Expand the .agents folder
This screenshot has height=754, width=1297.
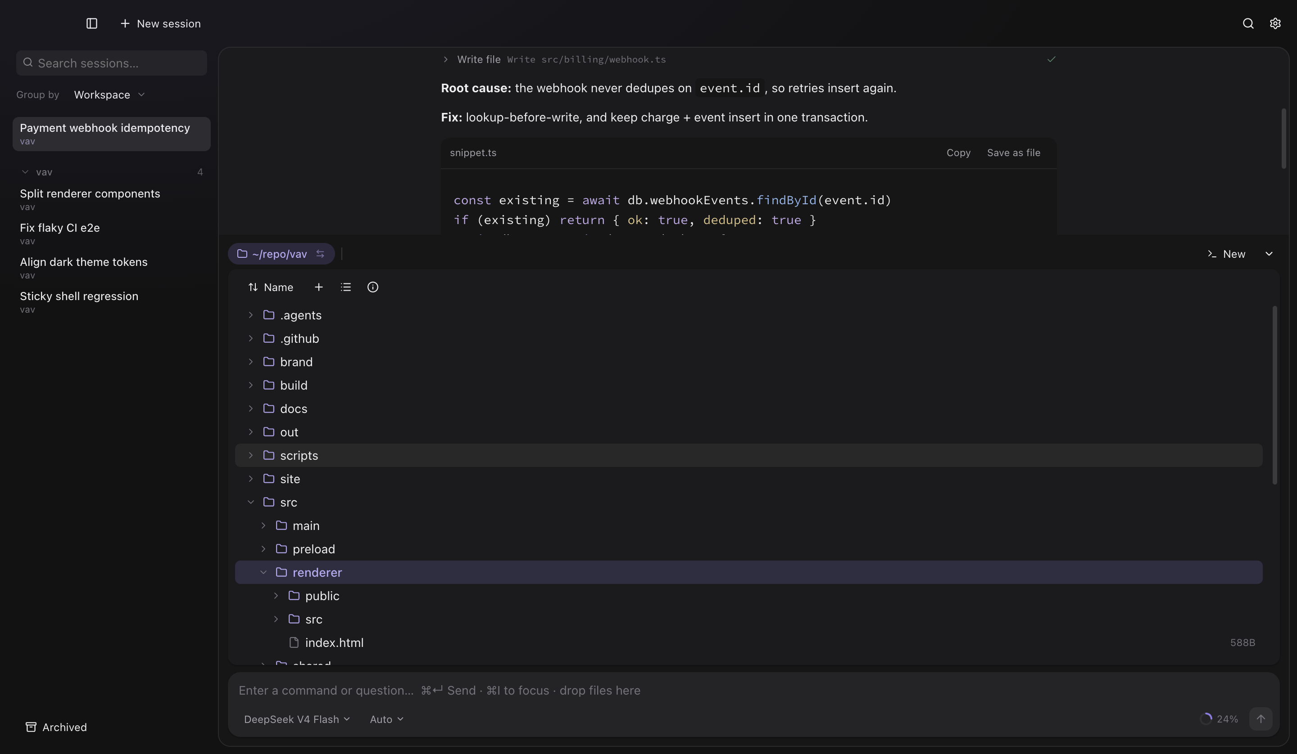click(251, 315)
